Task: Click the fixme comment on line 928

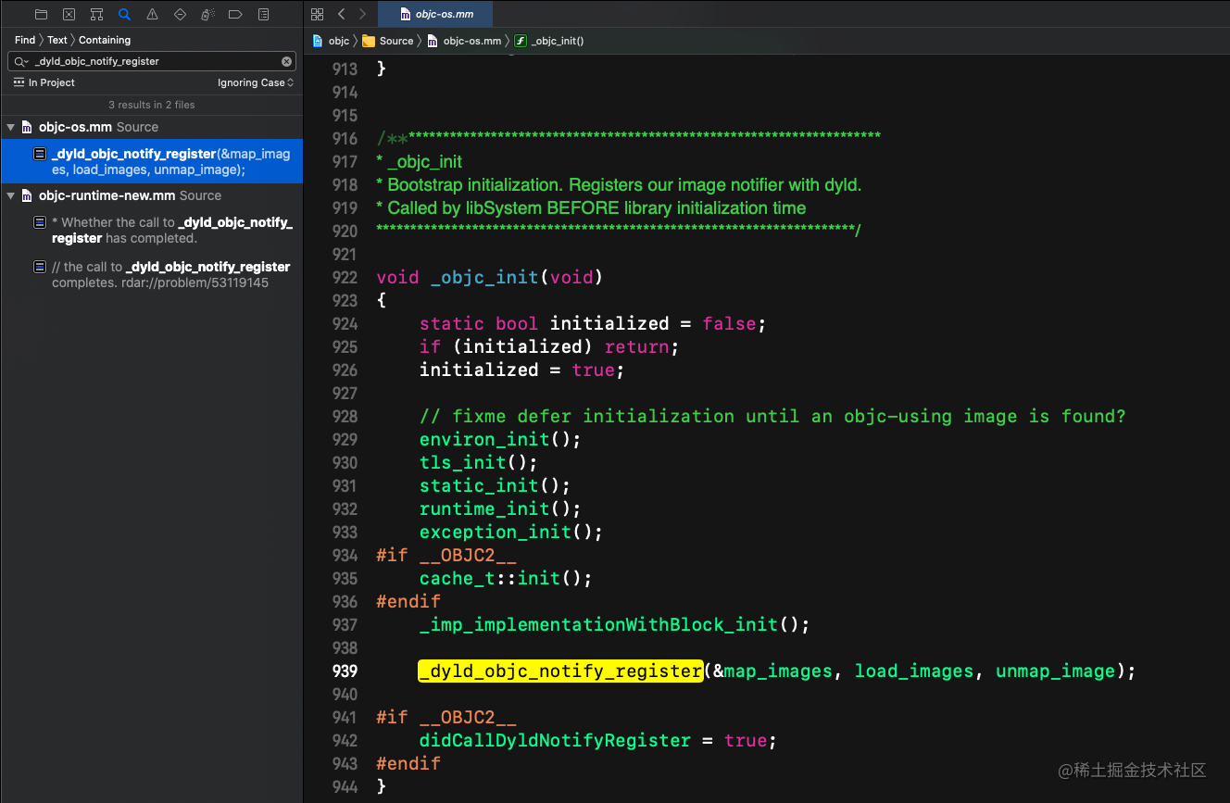Action: point(772,416)
